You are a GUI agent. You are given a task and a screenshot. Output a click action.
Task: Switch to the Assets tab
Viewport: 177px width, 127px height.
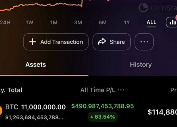36,65
